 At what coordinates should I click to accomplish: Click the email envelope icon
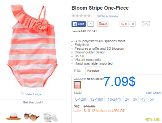(146, 24)
